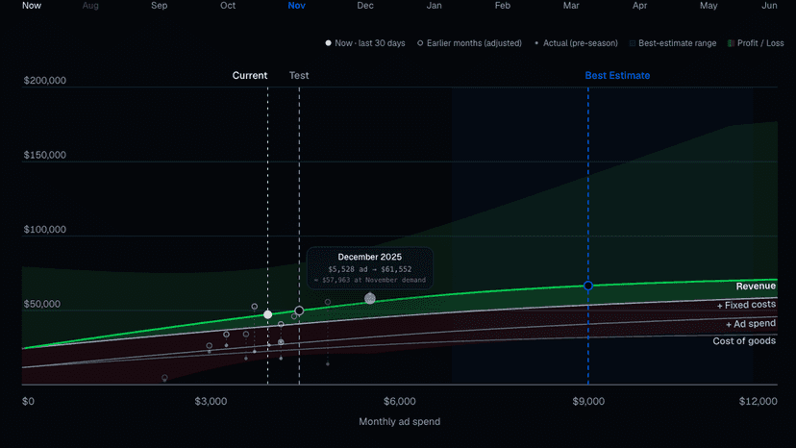The height and width of the screenshot is (448, 796).
Task: Click the $200,000 y-axis label
Action: coord(44,80)
